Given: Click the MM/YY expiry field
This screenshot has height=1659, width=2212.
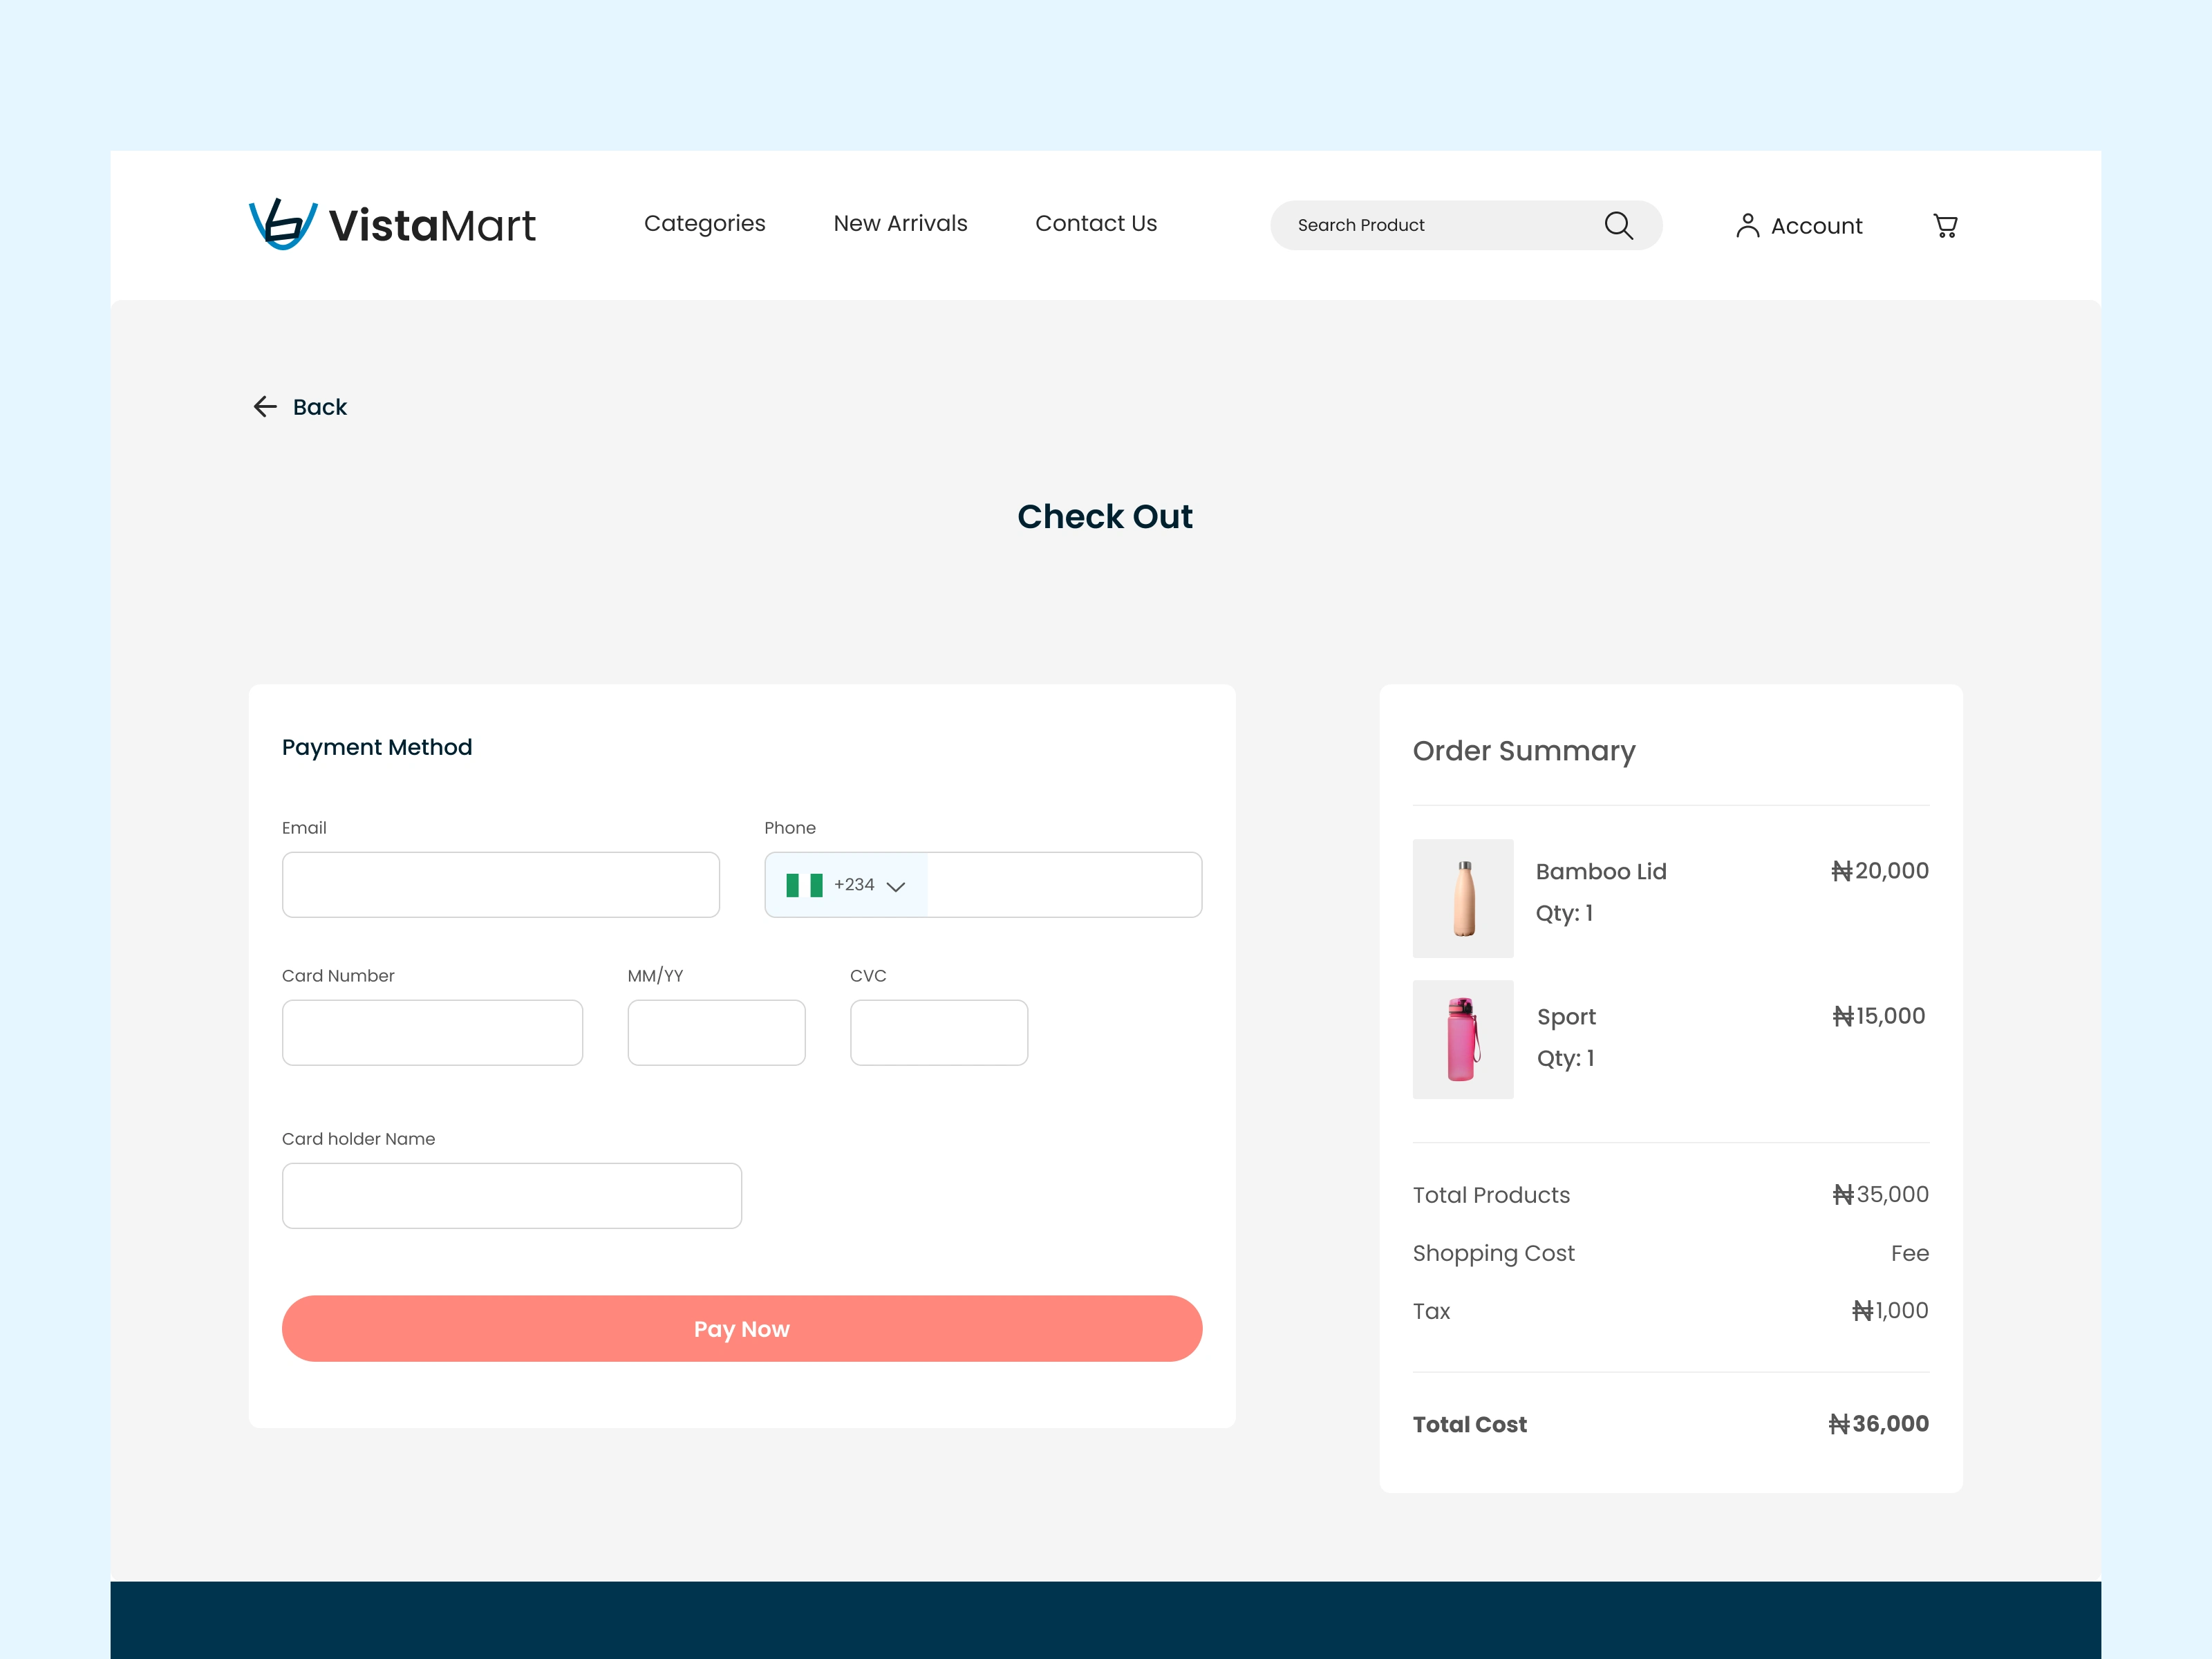Looking at the screenshot, I should coord(717,1033).
